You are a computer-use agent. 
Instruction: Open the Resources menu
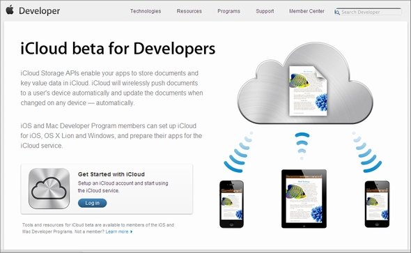(x=189, y=11)
